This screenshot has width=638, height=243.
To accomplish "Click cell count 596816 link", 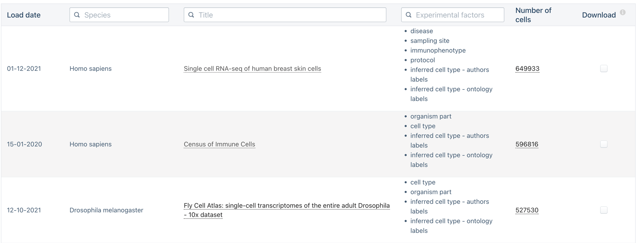I will point(527,144).
